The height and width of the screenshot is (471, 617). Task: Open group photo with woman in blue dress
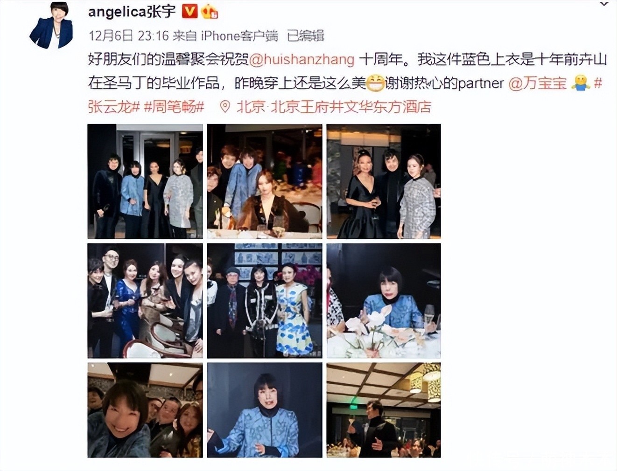145,301
